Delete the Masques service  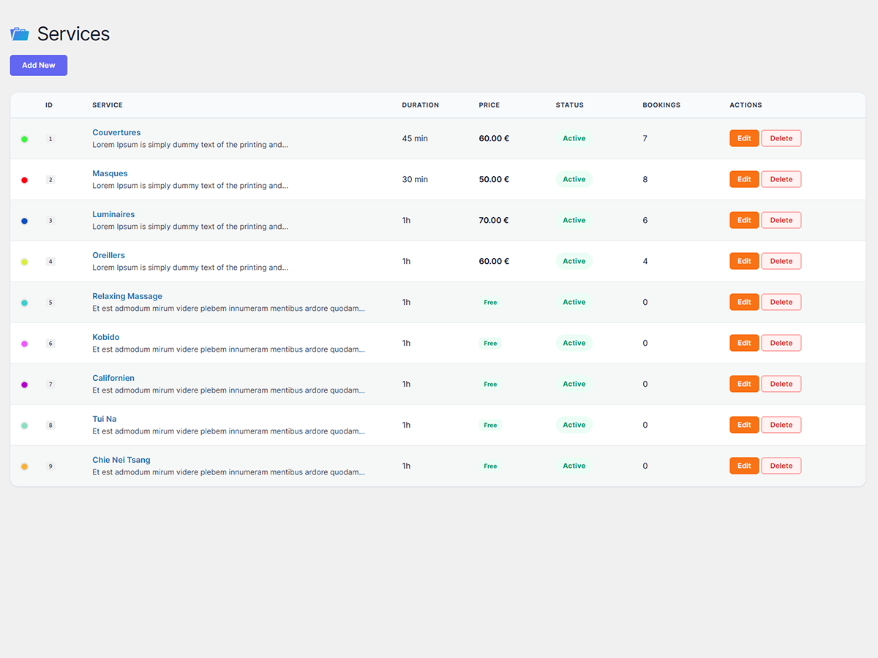coord(781,179)
